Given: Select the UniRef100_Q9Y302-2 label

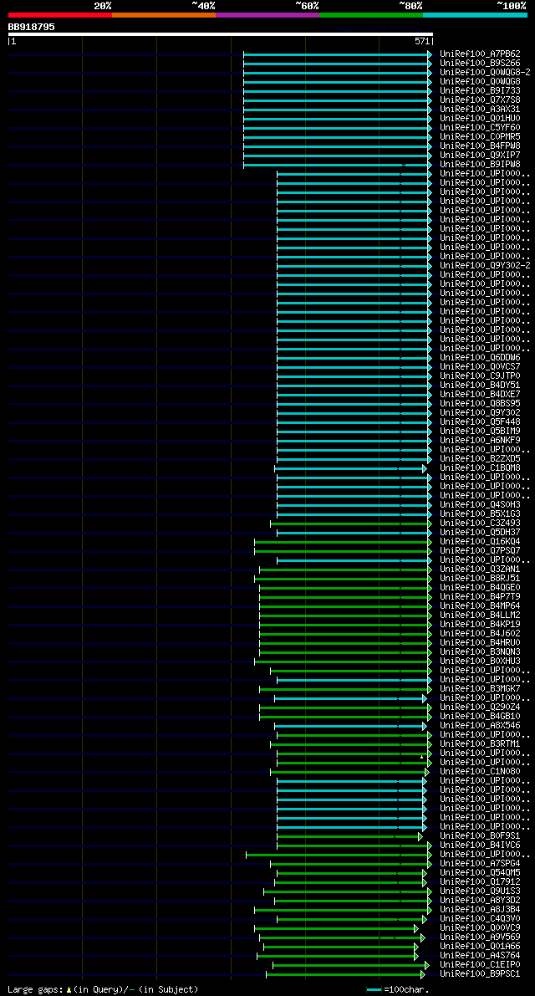Looking at the screenshot, I should [x=485, y=265].
